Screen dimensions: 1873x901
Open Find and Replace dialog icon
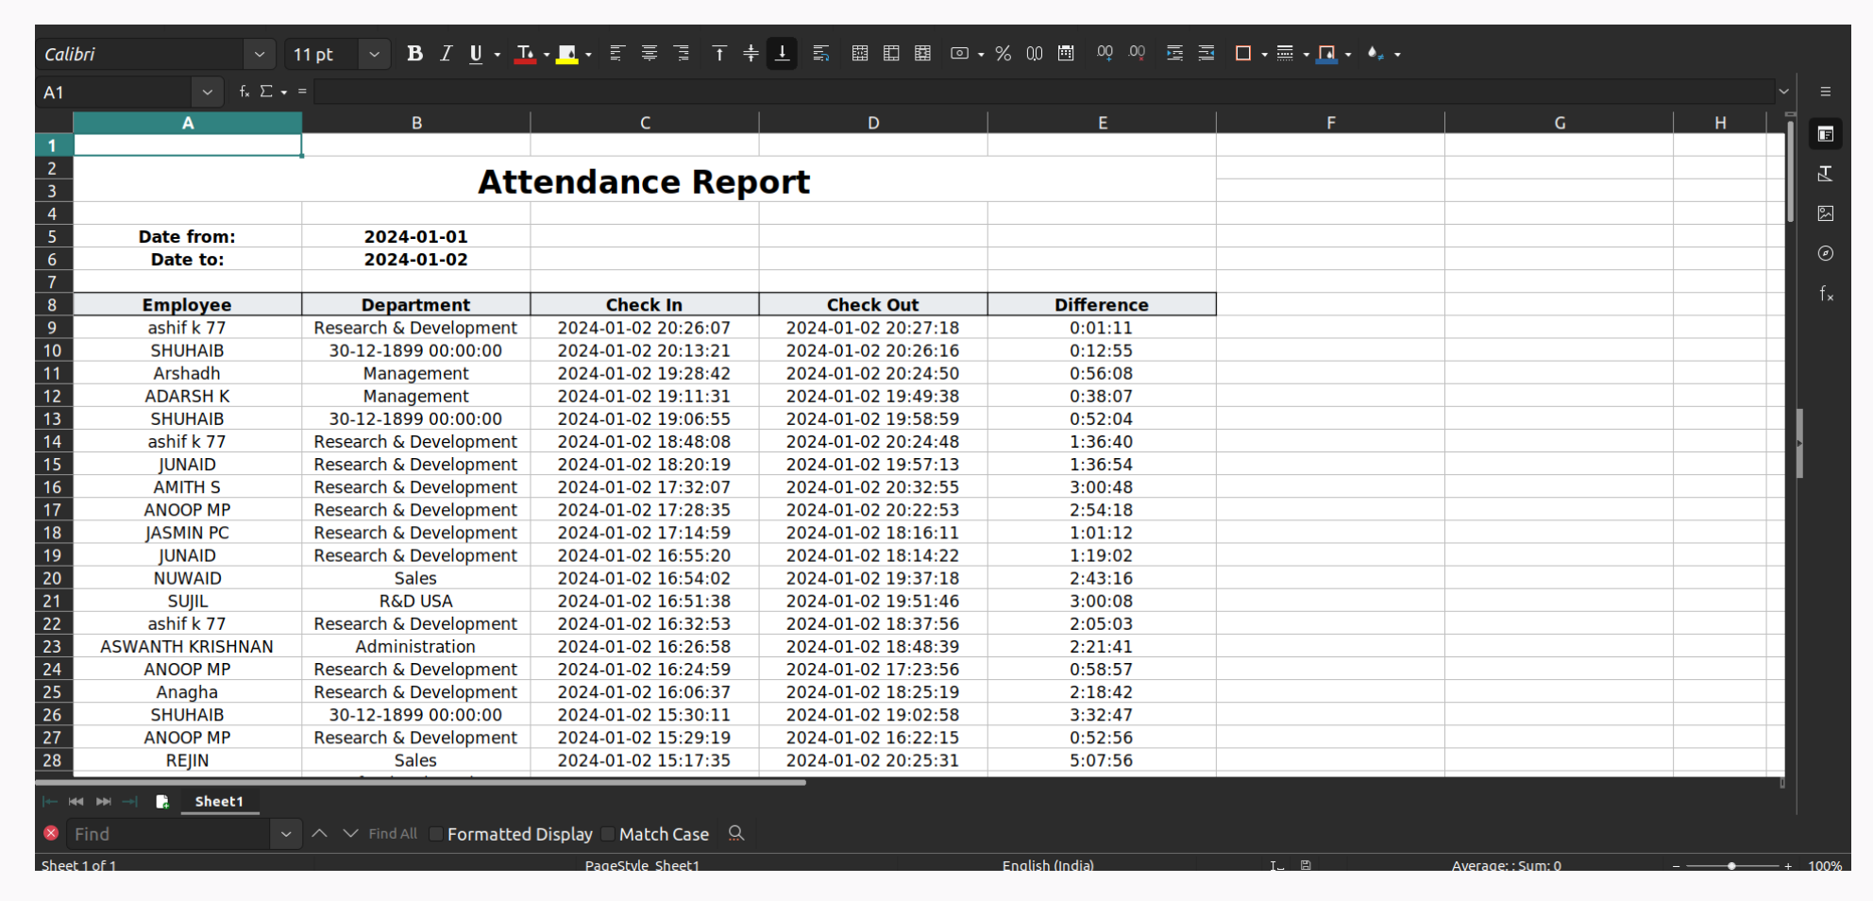pyautogui.click(x=736, y=834)
